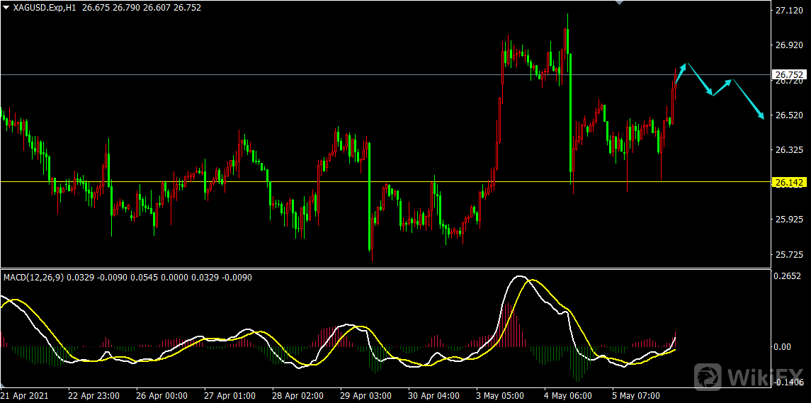Click the 5 May 07:00 time label
The width and height of the screenshot is (811, 403).
pyautogui.click(x=635, y=395)
